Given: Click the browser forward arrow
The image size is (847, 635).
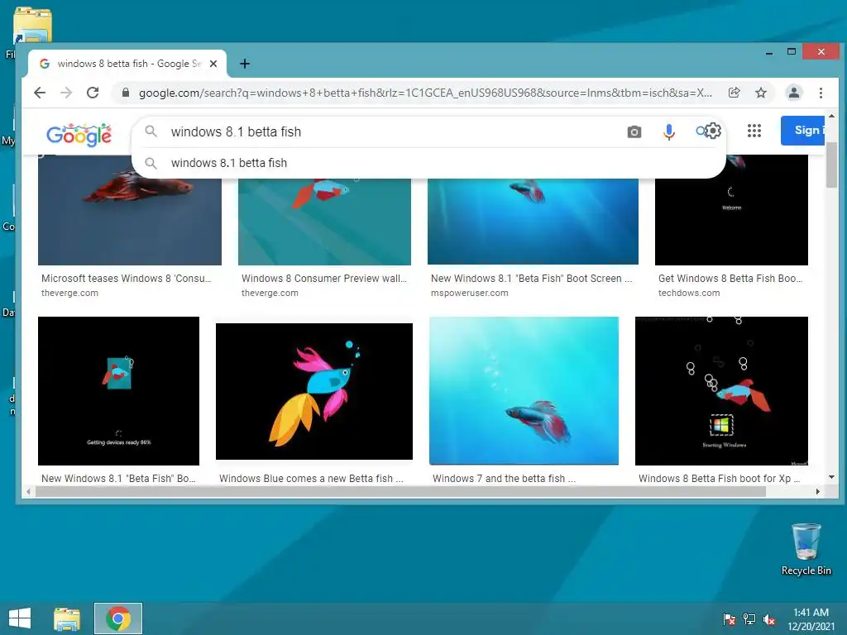Looking at the screenshot, I should point(66,93).
